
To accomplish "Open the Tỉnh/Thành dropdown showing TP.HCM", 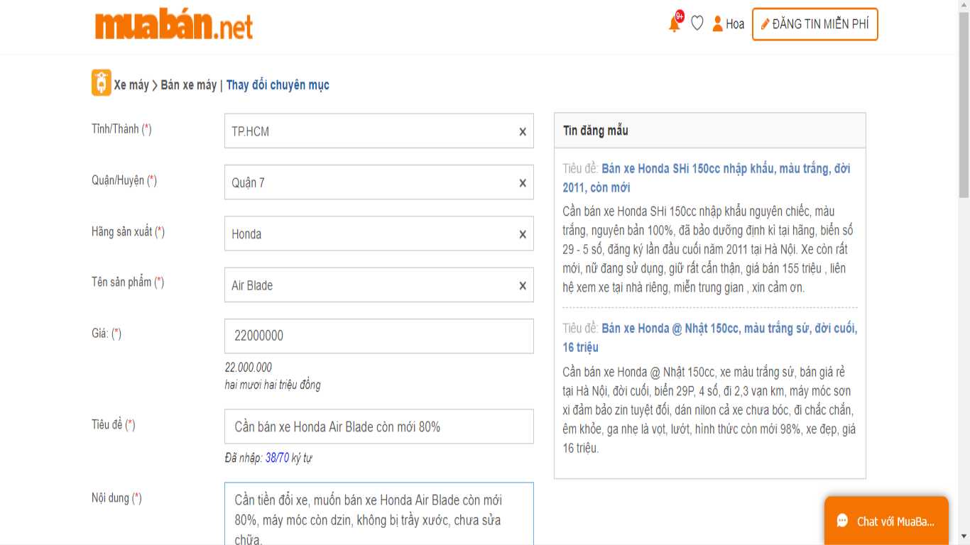I will pyautogui.click(x=378, y=131).
